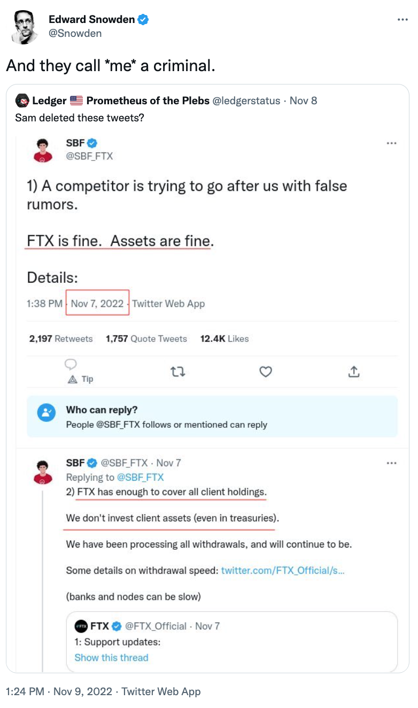
Task: Open Edward Snowden's profile picture
Action: (24, 27)
